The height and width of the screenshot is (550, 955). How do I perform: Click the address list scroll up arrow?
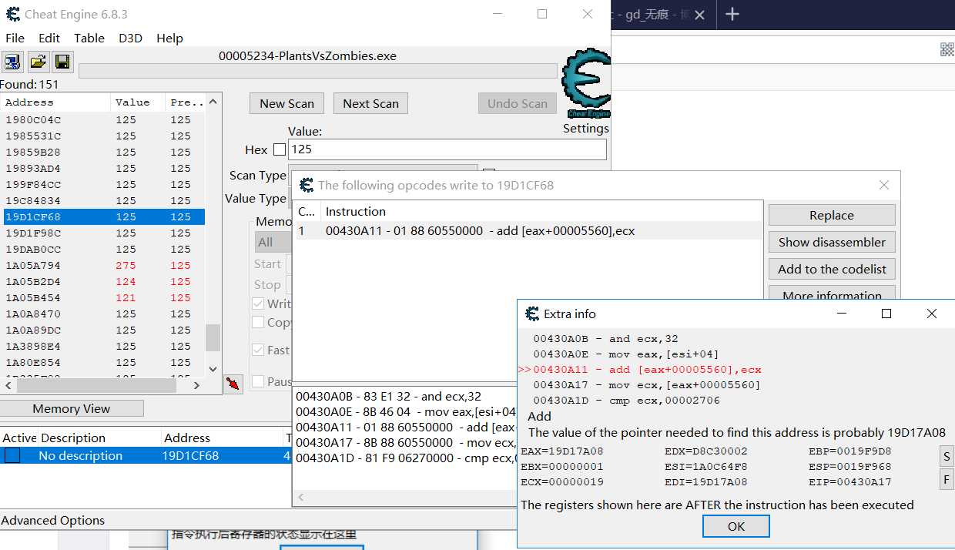click(x=213, y=102)
